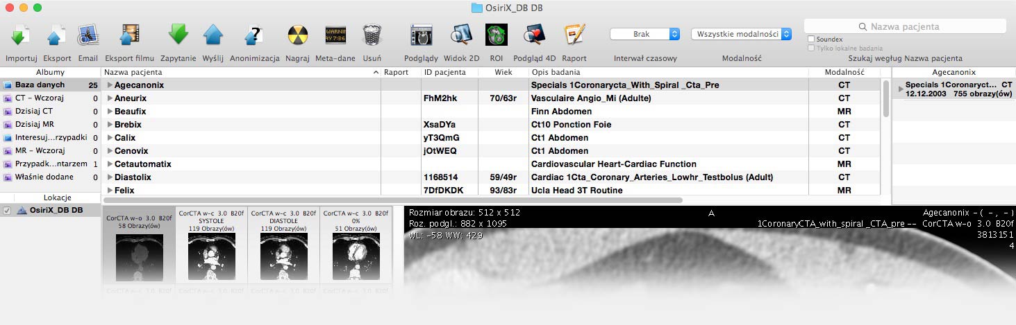1016x325 pixels.
Task: Select the Dzisiaj CT album
Action: point(51,111)
